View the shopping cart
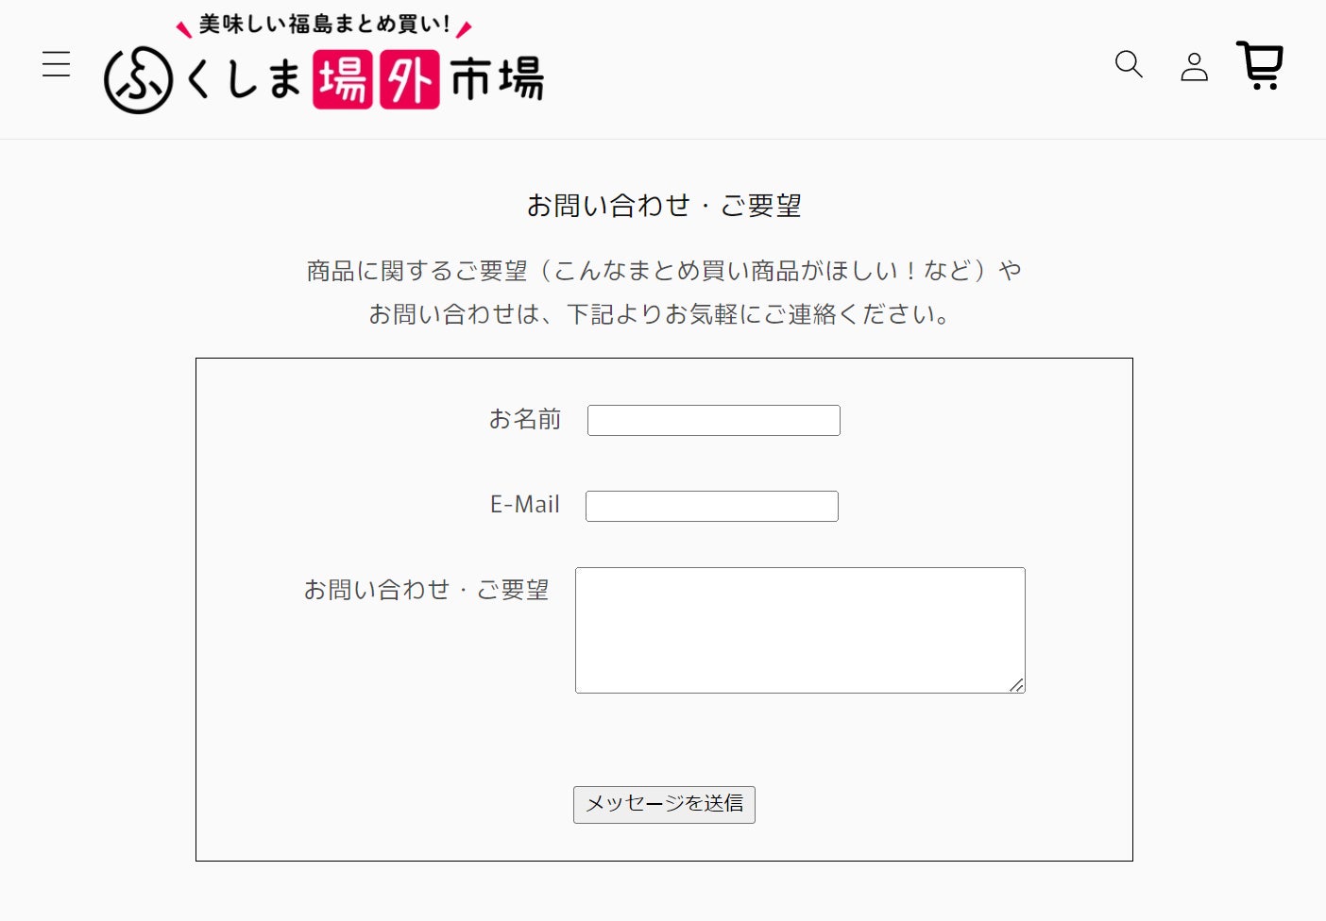The height and width of the screenshot is (921, 1326). (1260, 65)
